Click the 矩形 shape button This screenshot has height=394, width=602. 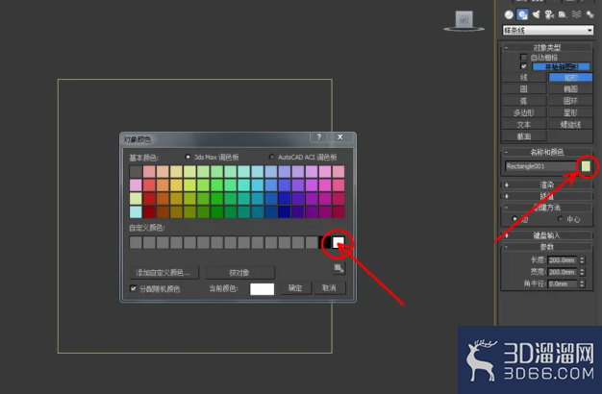(570, 78)
